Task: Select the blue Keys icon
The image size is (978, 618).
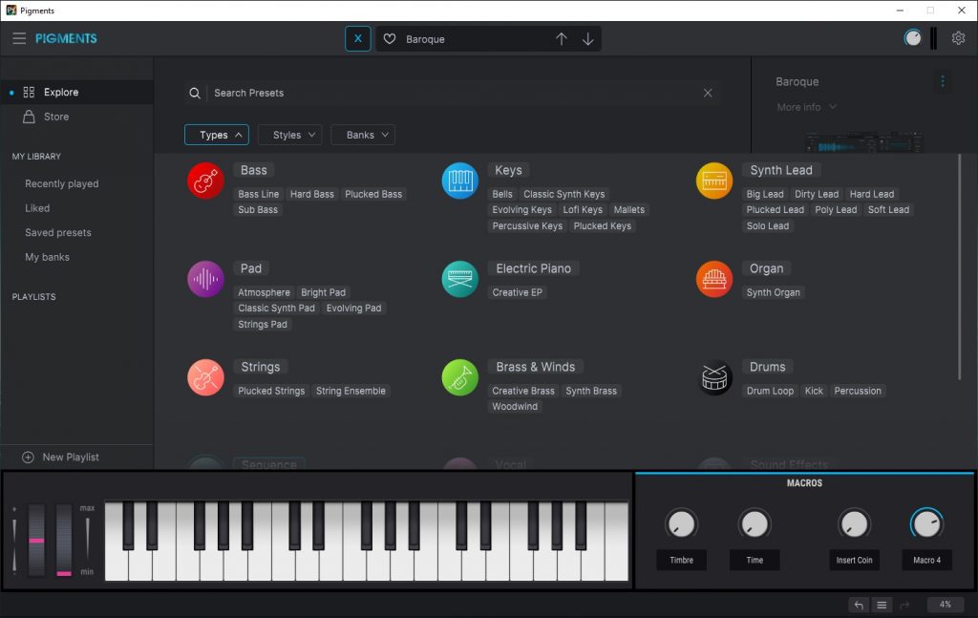Action: point(460,181)
